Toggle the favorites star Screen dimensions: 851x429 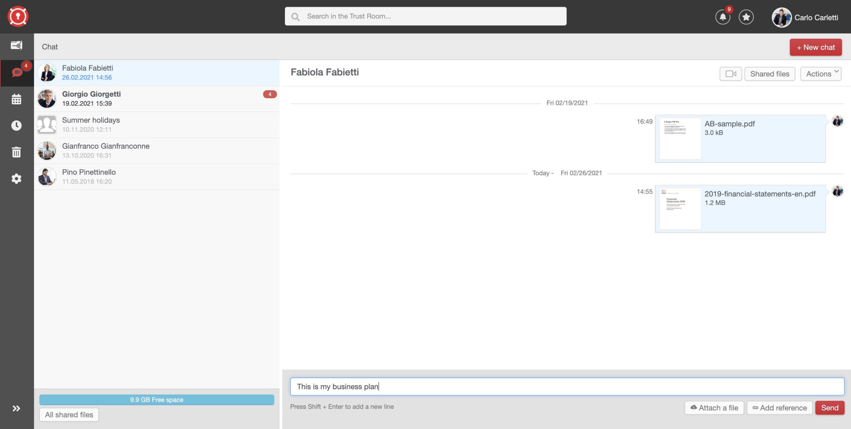[746, 17]
